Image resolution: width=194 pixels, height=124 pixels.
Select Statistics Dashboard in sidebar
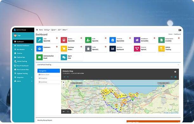[23, 46]
